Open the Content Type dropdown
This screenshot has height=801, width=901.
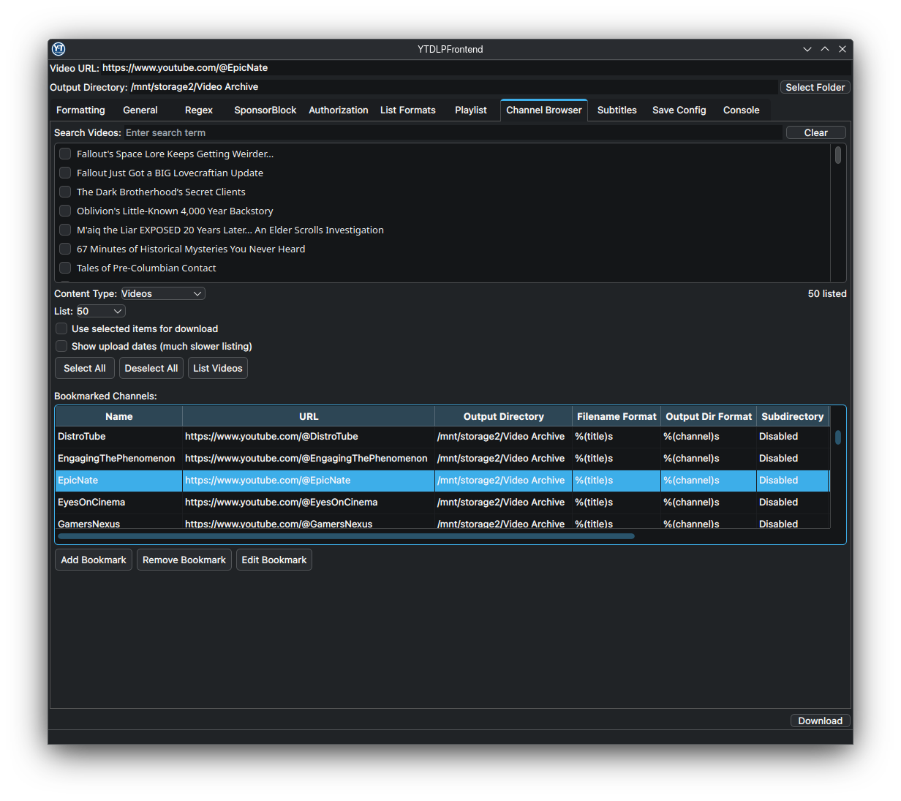(x=163, y=293)
